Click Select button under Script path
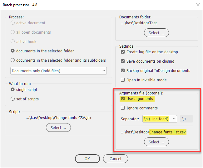The image size is (203, 168). point(58,128)
